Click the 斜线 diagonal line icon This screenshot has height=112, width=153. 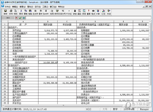84,12
